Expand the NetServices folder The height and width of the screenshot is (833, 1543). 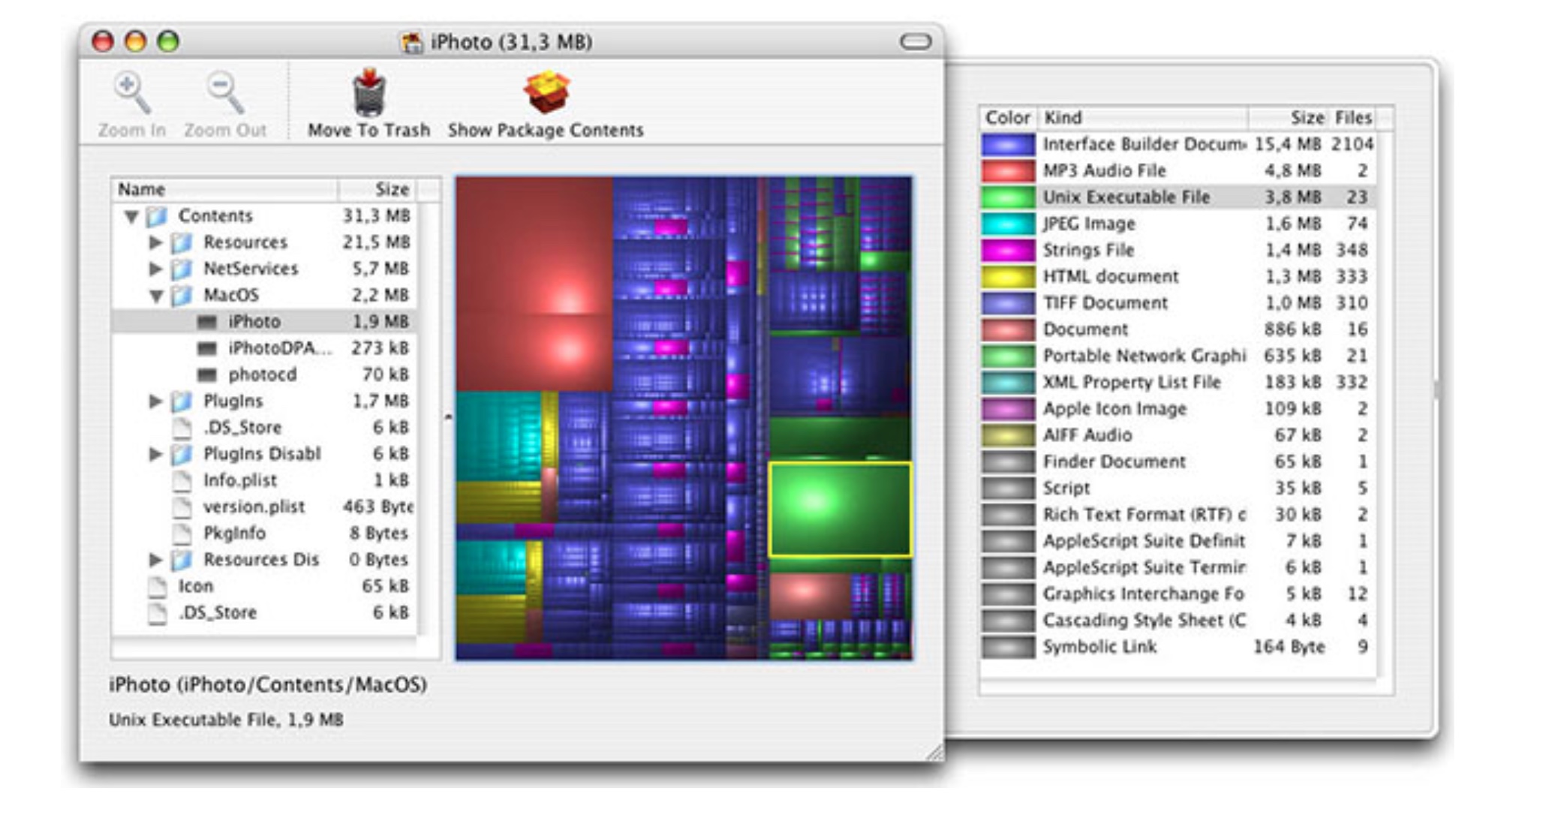pos(155,269)
